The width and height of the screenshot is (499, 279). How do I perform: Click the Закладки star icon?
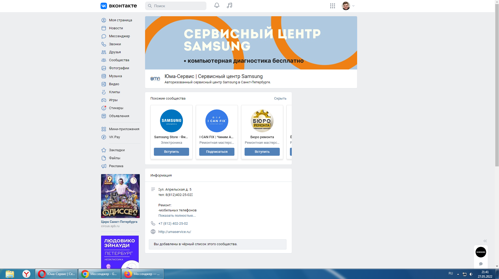pos(104,150)
